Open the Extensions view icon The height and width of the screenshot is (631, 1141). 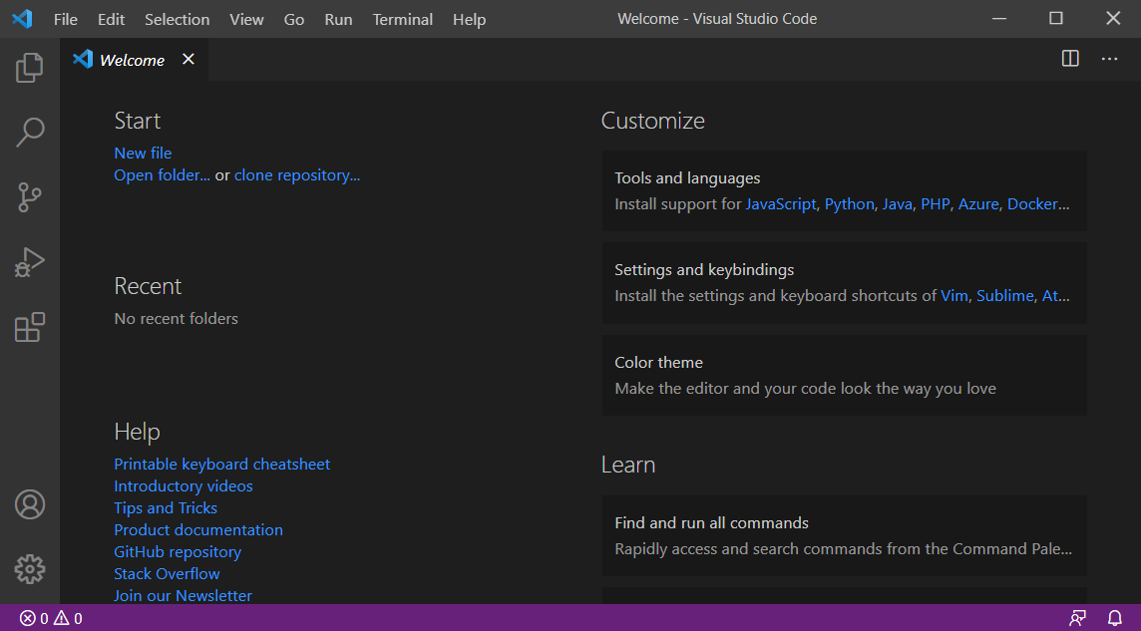tap(30, 327)
